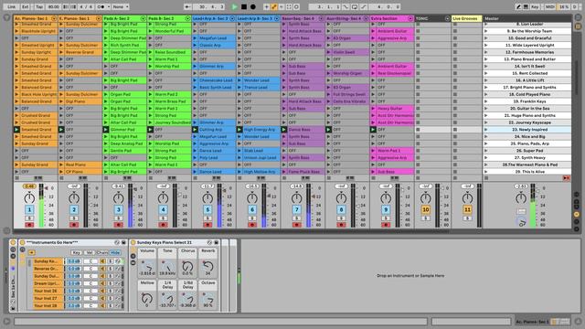Launch the 8. Lion Leader scene
Image resolution: width=585 pixels, height=329 pixels.
click(485, 25)
